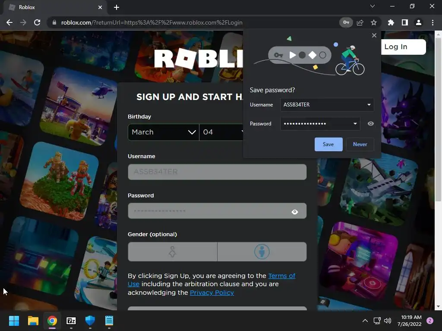Open 7-Zip from the taskbar
The height and width of the screenshot is (331, 442).
(71, 321)
